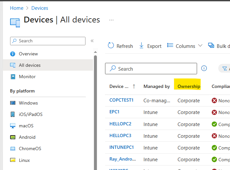Click the Export download arrow icon
This screenshot has height=170, width=230.
(x=141, y=45)
